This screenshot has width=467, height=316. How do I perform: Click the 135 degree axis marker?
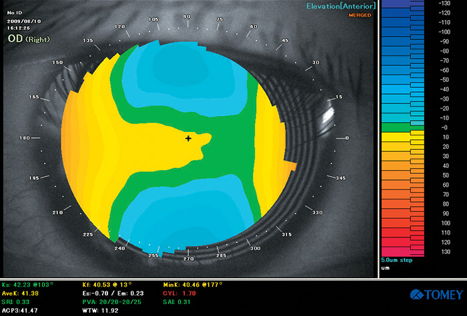tap(88, 41)
